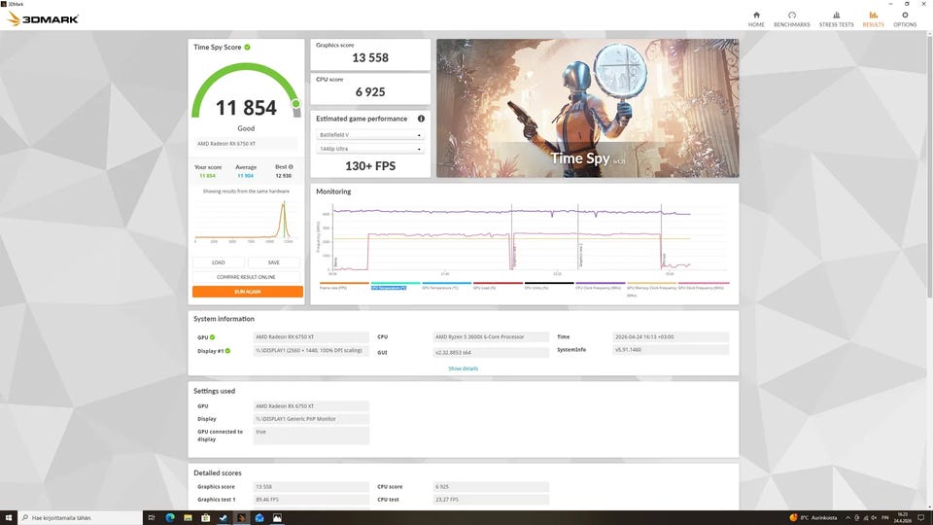Click the 3DMark logo

tap(43, 19)
